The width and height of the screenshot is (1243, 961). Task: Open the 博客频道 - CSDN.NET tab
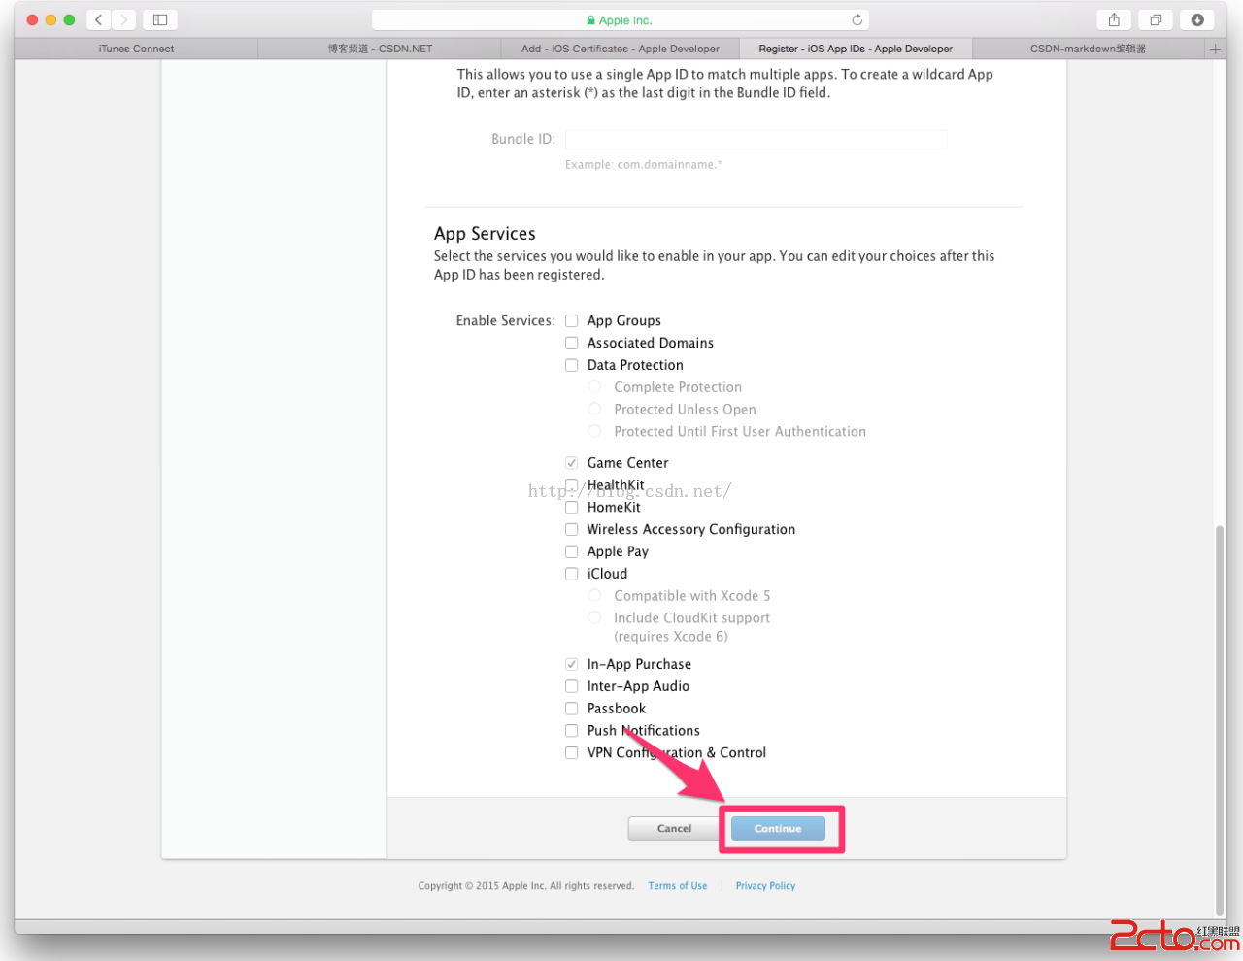(379, 49)
